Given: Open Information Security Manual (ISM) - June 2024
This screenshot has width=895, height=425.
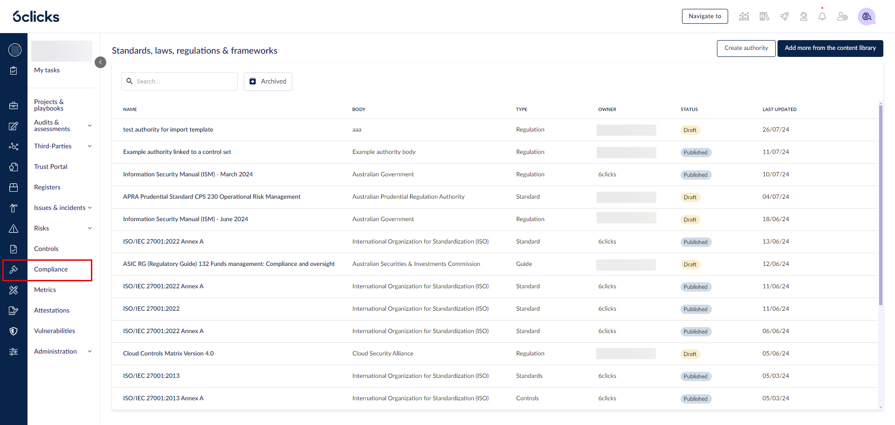Looking at the screenshot, I should pos(186,219).
